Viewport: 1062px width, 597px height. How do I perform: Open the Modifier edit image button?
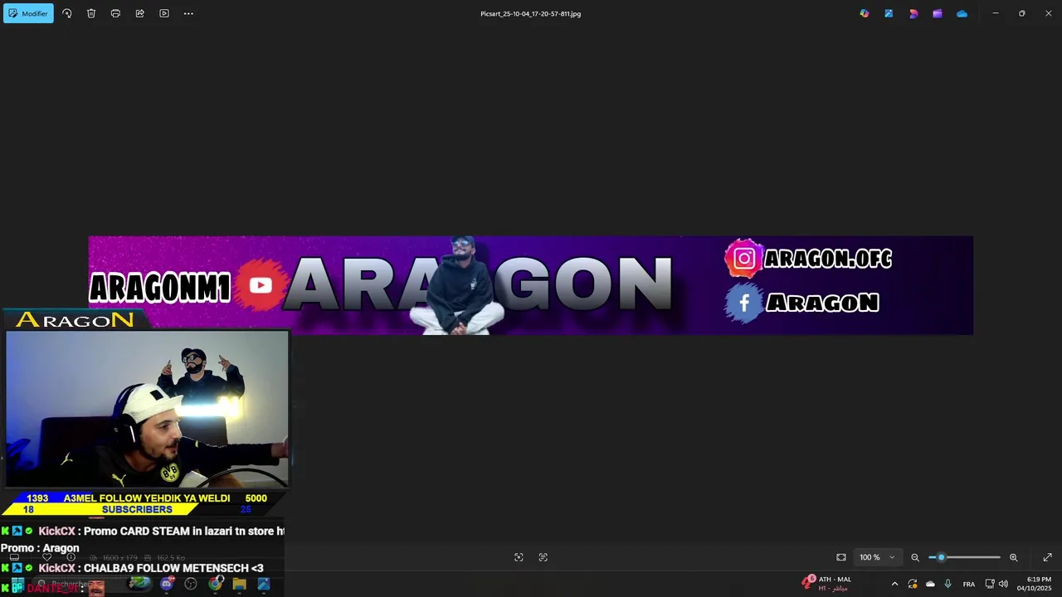click(28, 13)
